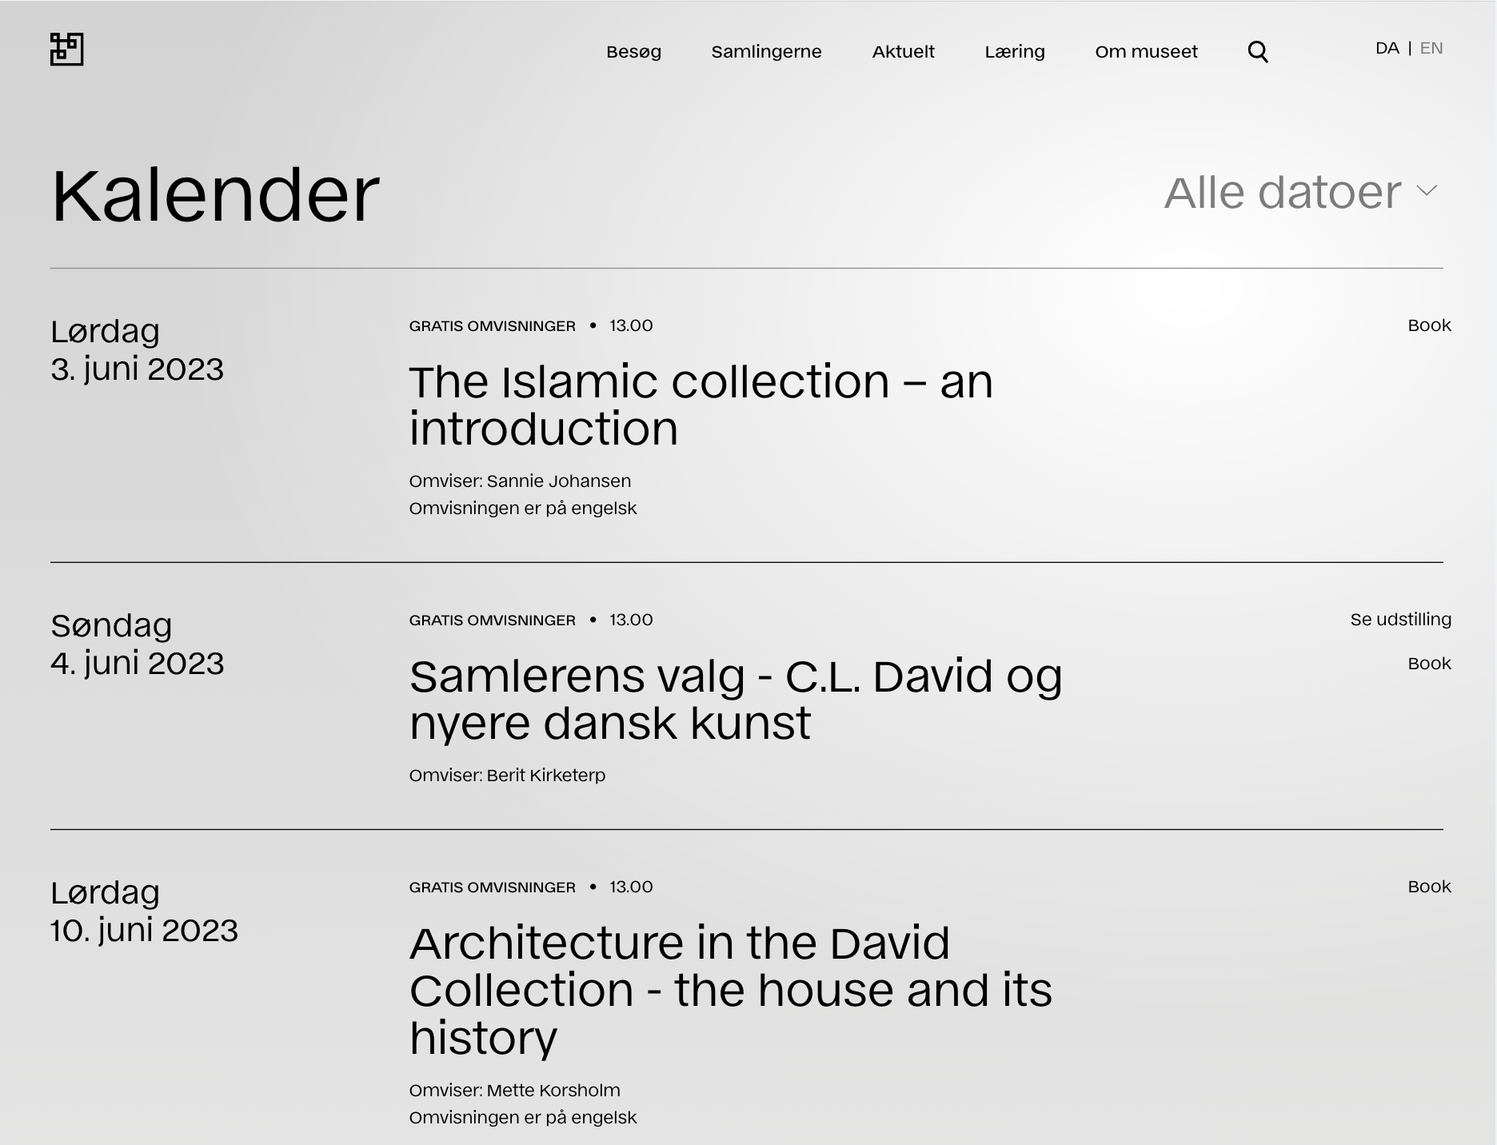The height and width of the screenshot is (1145, 1497).
Task: Open the search magnifier icon
Action: pos(1258,52)
